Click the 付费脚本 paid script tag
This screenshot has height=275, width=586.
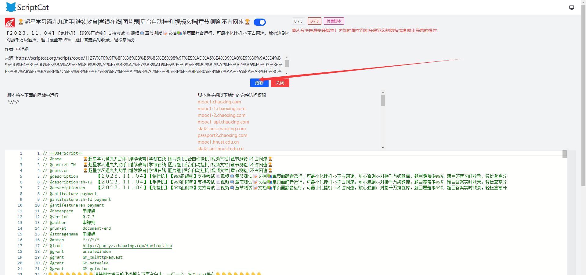334,21
